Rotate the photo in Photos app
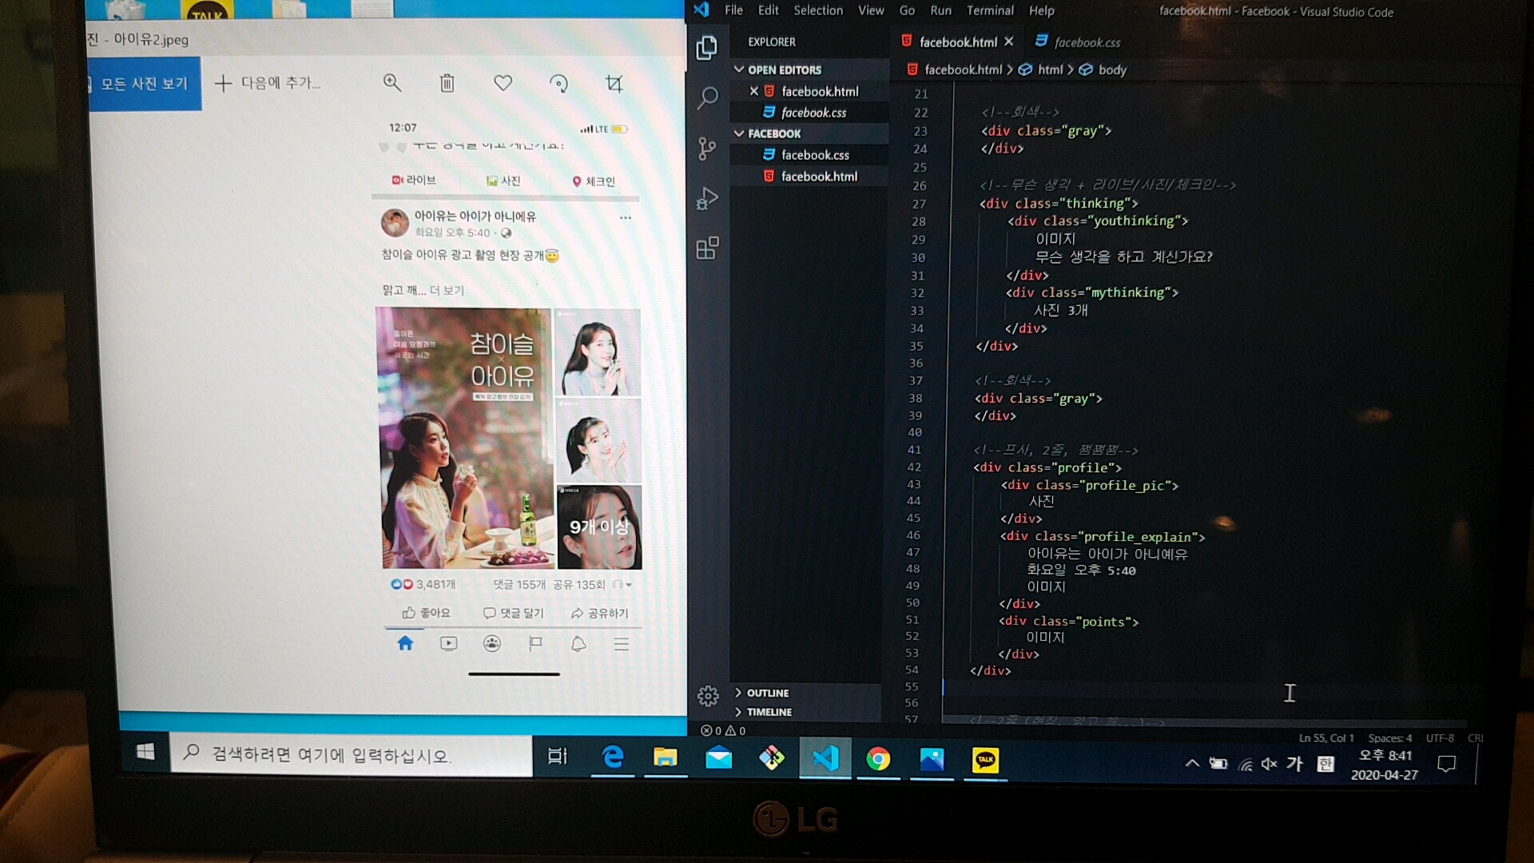The height and width of the screenshot is (863, 1534). tap(558, 83)
